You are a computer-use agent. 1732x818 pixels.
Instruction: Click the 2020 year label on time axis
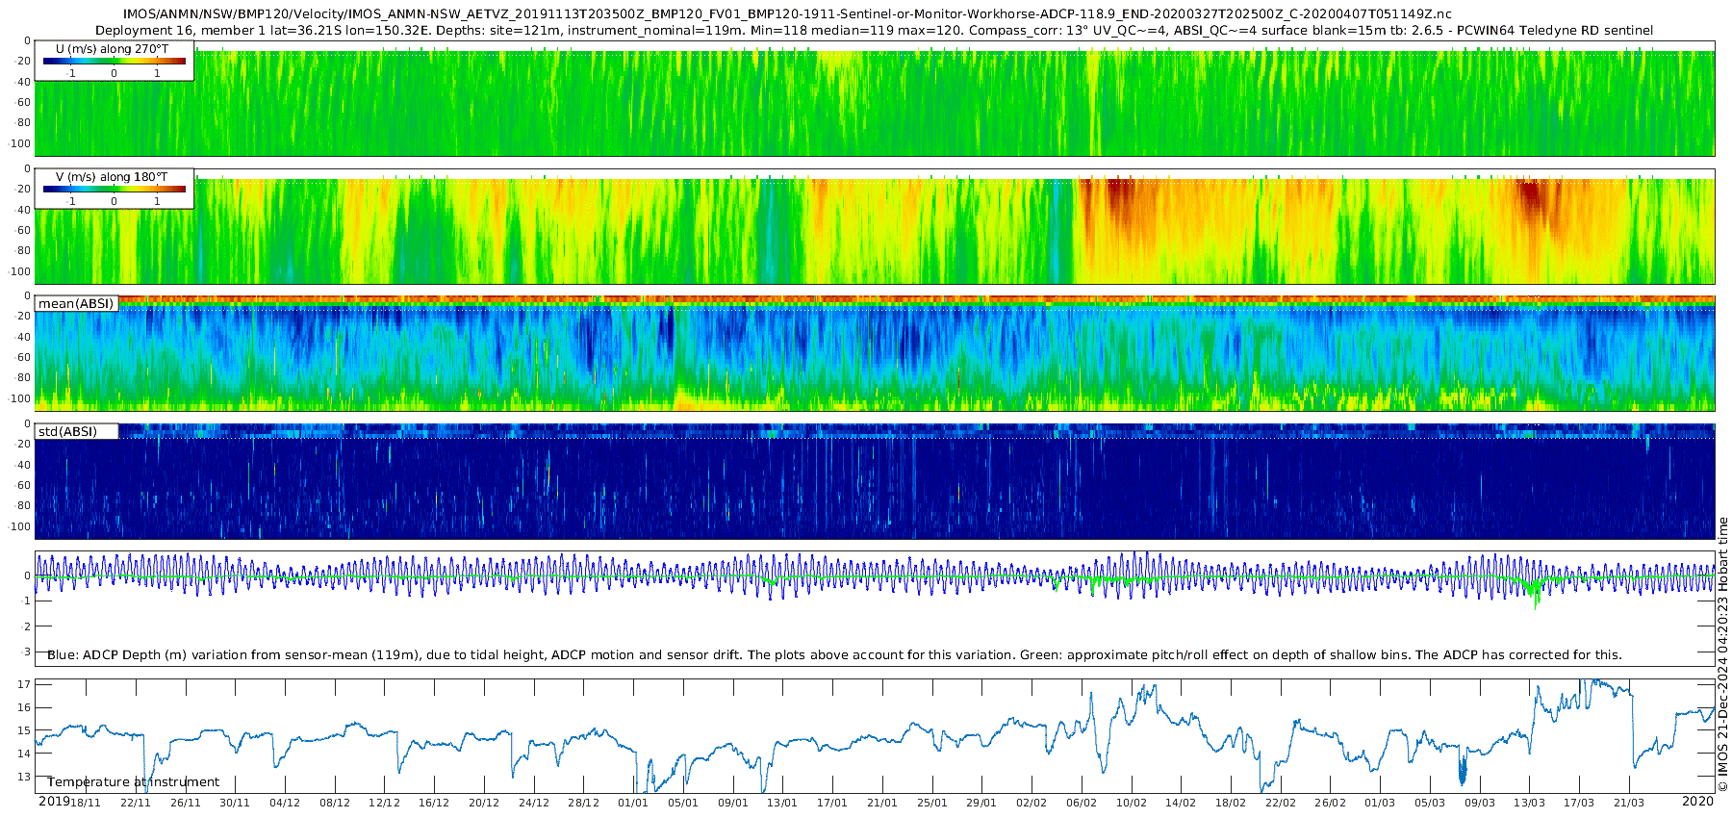tap(1697, 802)
